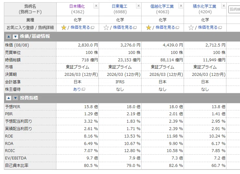Screen dimensions: 240x174
Task: Click the IFRS accounting standard cell
Action: pos(120,82)
